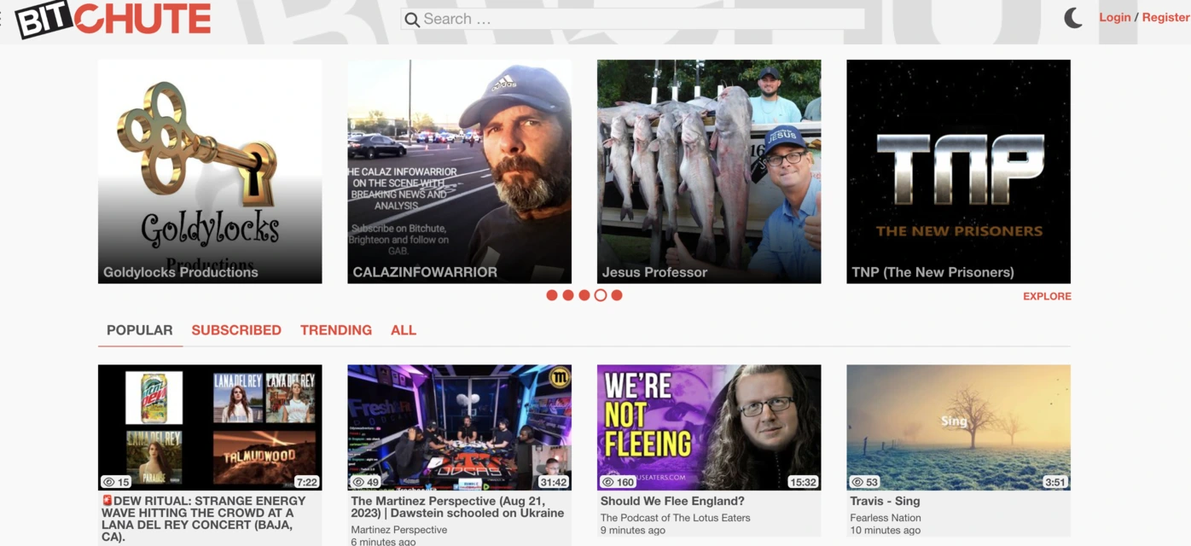The width and height of the screenshot is (1191, 546).
Task: Open Jesus Professor channel card
Action: coord(709,171)
